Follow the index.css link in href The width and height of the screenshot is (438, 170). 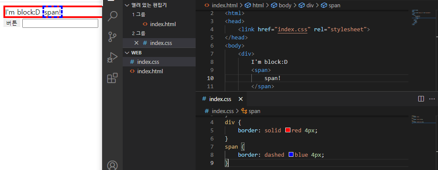[293, 29]
